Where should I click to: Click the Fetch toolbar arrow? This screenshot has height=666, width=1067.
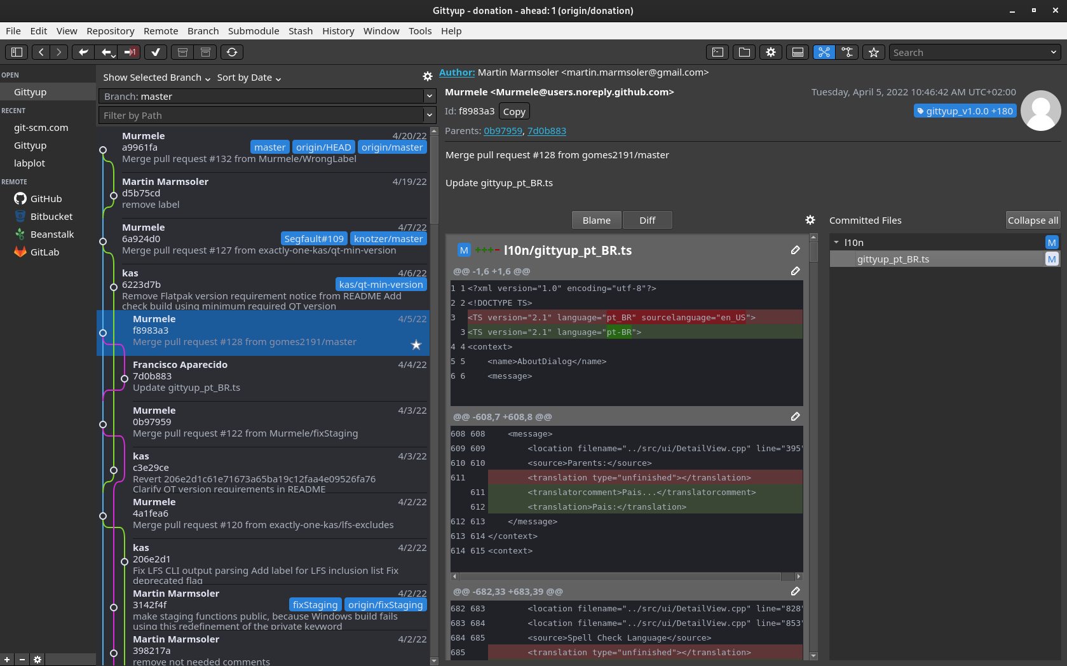point(83,52)
